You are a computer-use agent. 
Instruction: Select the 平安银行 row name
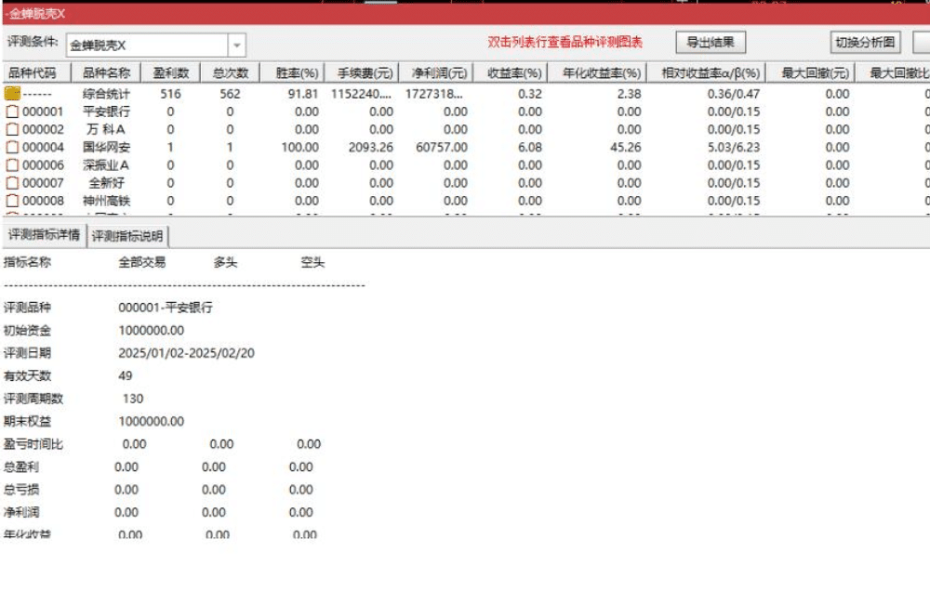click(106, 112)
